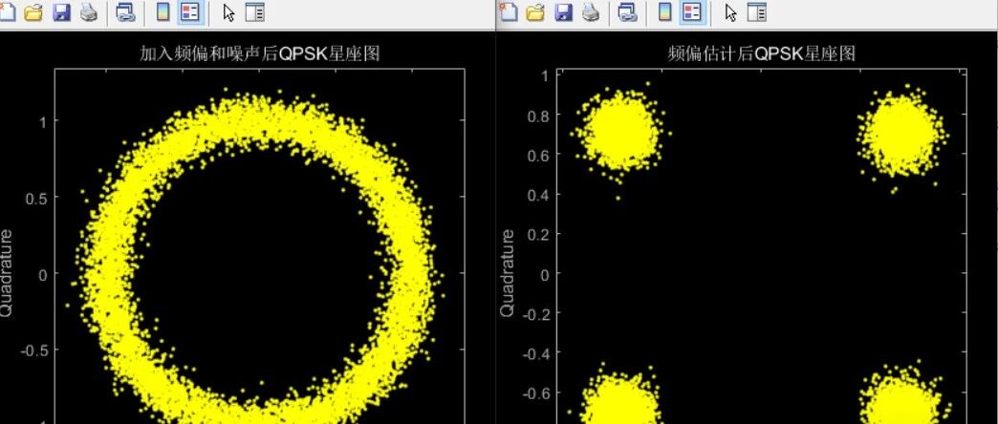Screen dimensions: 998x424
Task: Select the title 加入频偏和噪声后QPSK星座图
Action: (259, 53)
